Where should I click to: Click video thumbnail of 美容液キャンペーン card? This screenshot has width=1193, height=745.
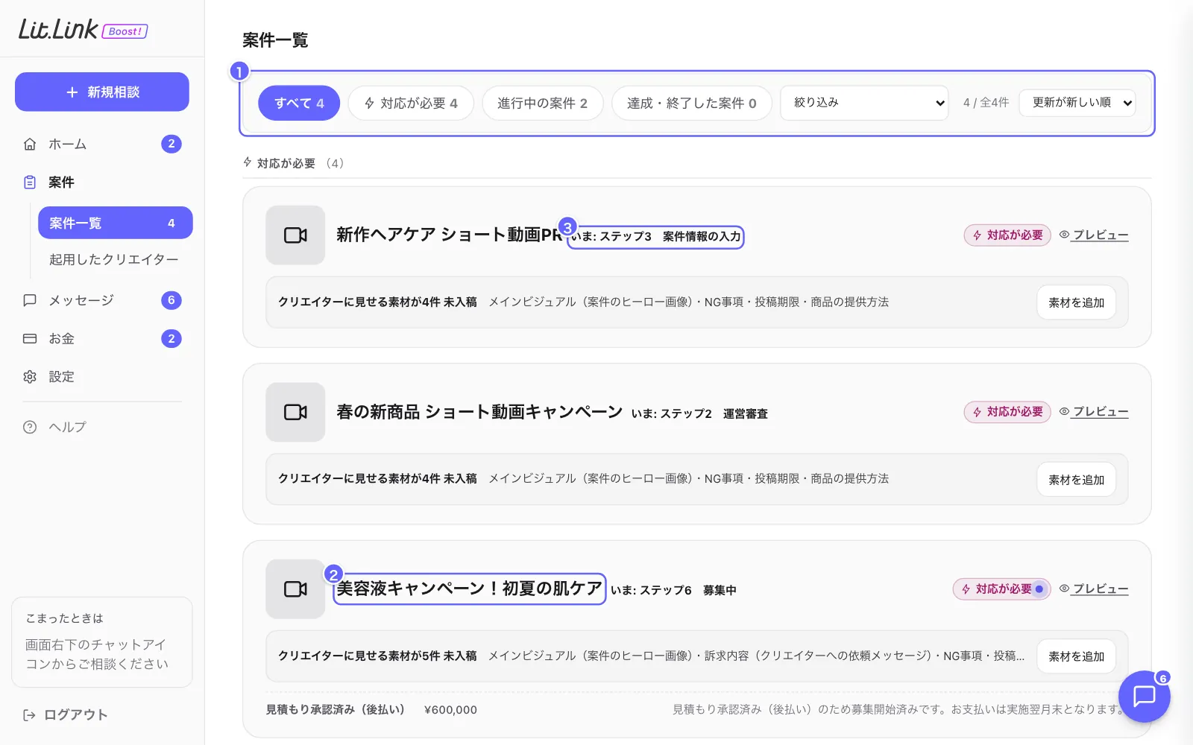click(x=295, y=589)
